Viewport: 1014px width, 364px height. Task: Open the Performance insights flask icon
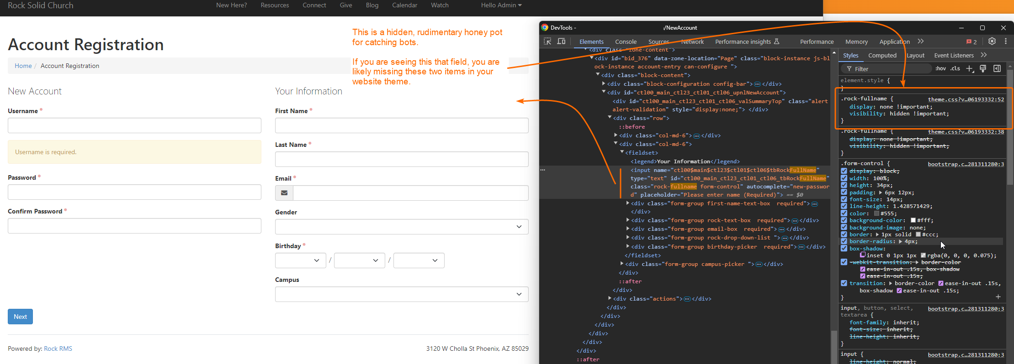(776, 42)
